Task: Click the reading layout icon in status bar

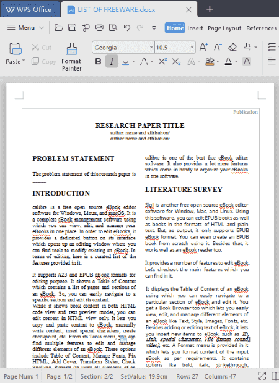Action: coord(275,376)
